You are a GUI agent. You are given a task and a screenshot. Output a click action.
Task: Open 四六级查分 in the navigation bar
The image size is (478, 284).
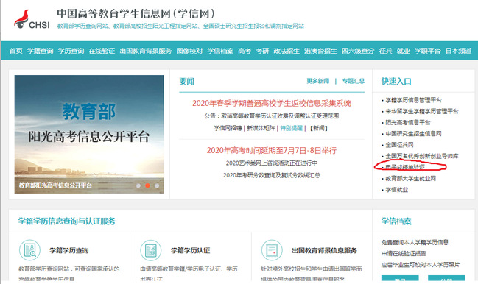pos(358,51)
